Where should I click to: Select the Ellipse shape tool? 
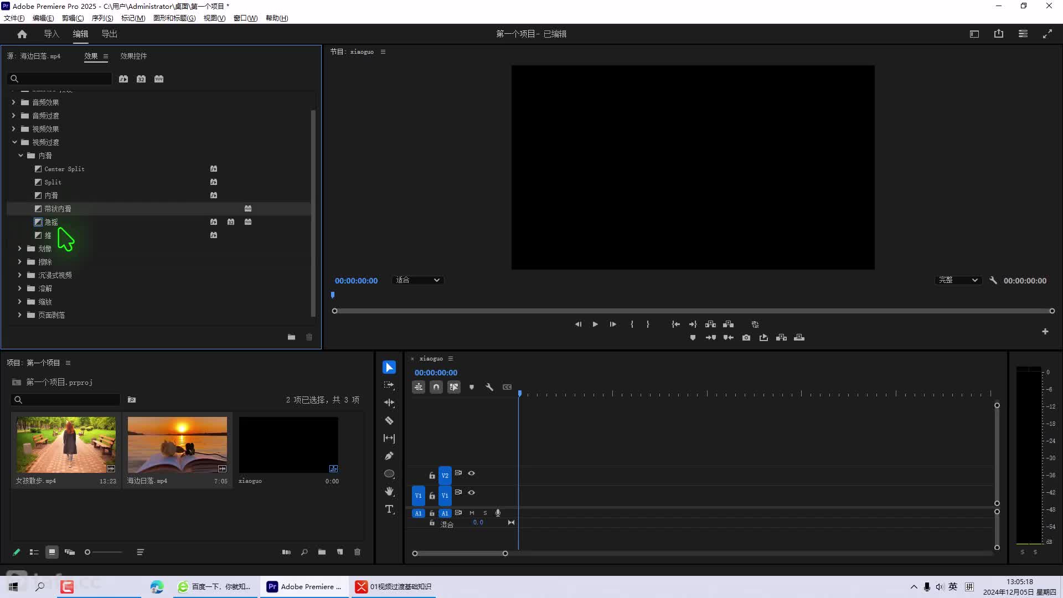tap(389, 474)
